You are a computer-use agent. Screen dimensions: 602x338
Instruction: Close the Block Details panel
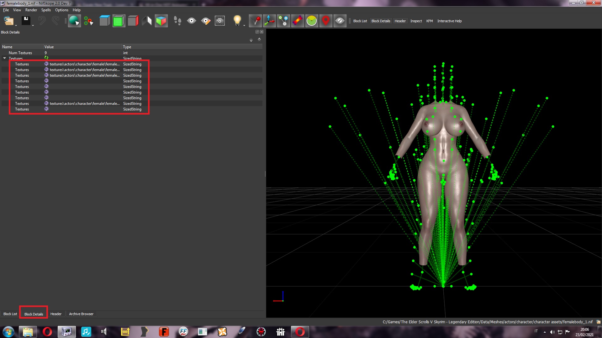(262, 32)
